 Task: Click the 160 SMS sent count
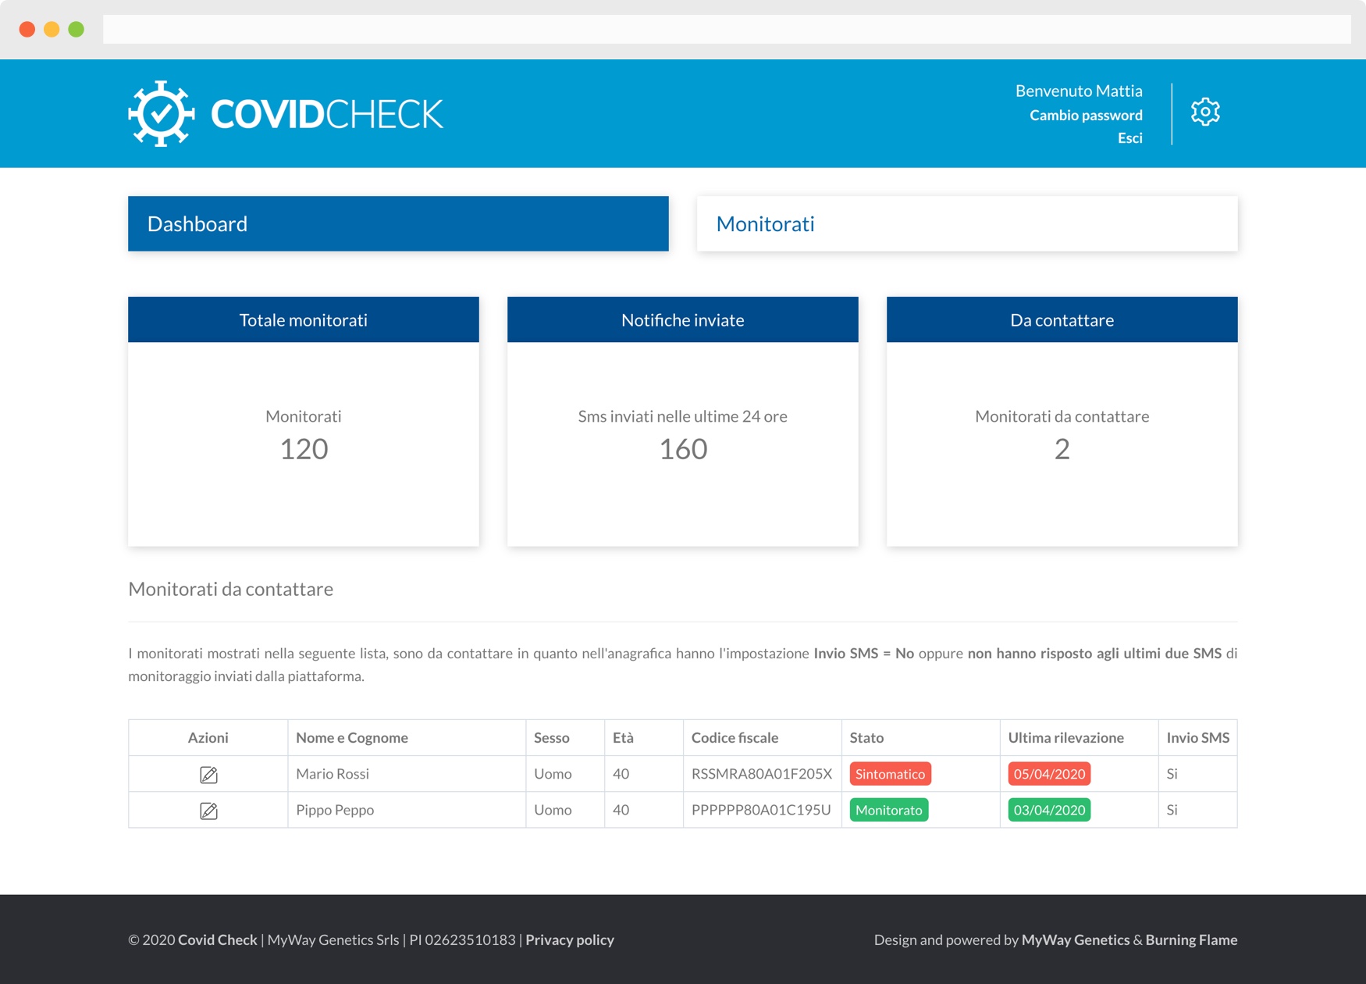[x=683, y=449]
